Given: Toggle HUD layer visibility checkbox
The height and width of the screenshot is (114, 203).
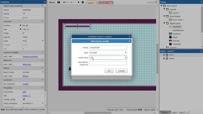Looking at the screenshot, I should (164, 55).
